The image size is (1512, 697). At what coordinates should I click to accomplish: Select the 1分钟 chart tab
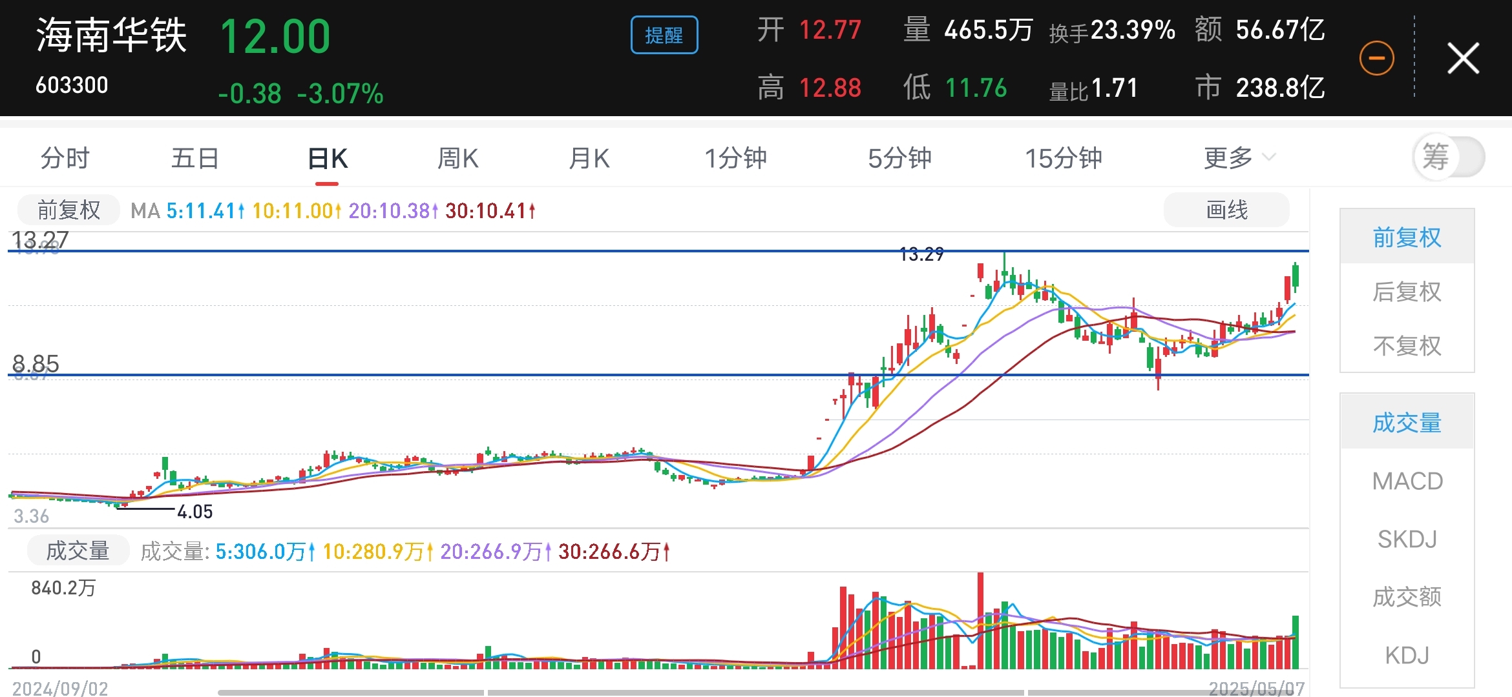pyautogui.click(x=735, y=158)
